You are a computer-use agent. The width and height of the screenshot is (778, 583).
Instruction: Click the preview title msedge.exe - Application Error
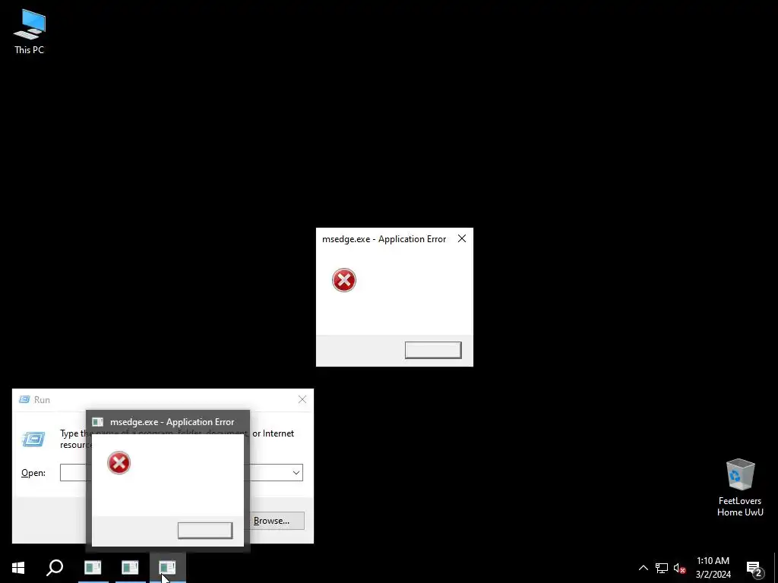coord(172,422)
